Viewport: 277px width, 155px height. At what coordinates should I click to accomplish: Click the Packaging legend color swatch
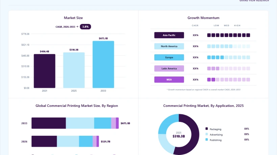pos(206,129)
